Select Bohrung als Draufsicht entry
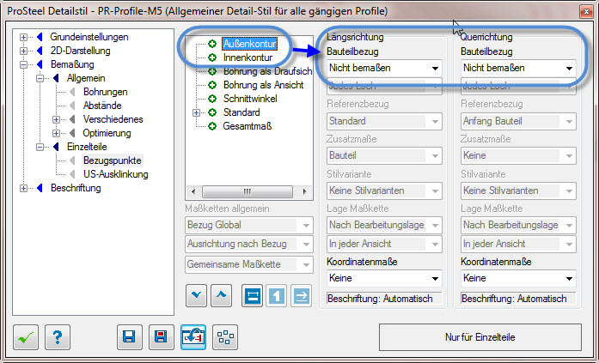Screen dimensions: 599x363 pyautogui.click(x=267, y=71)
